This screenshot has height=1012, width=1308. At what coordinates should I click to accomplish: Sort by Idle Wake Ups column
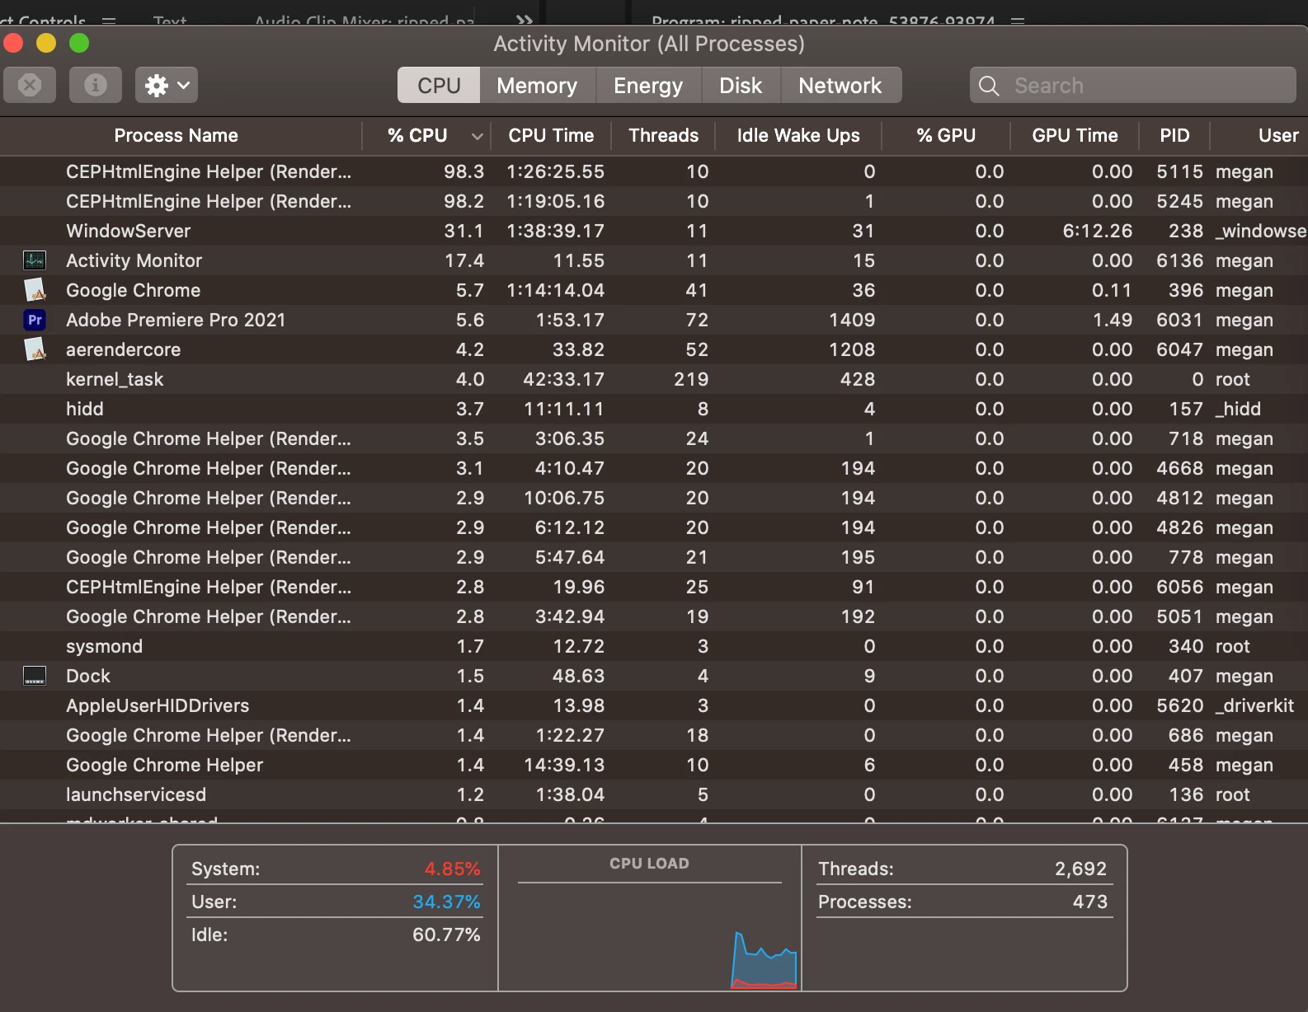798,135
